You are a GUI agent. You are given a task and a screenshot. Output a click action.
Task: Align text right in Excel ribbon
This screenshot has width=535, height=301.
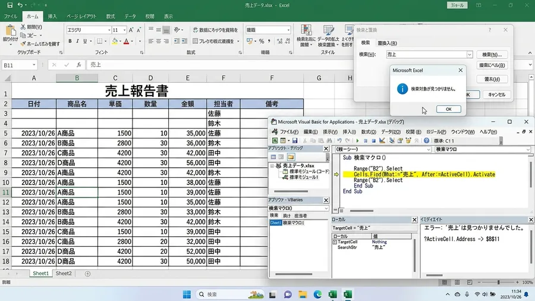click(166, 41)
